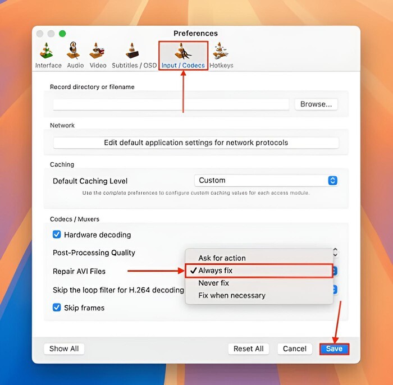Image resolution: width=393 pixels, height=385 pixels.
Task: Click the green zoom window button
Action: 62,34
